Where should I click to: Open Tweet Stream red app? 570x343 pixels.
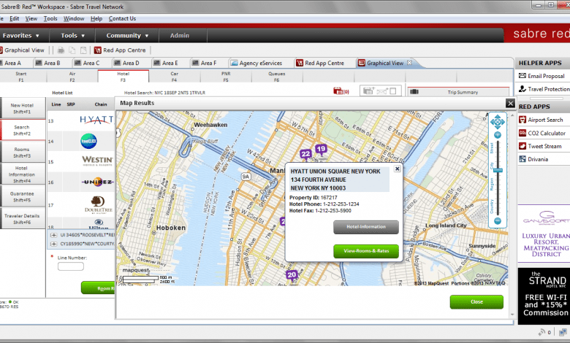[x=541, y=146]
